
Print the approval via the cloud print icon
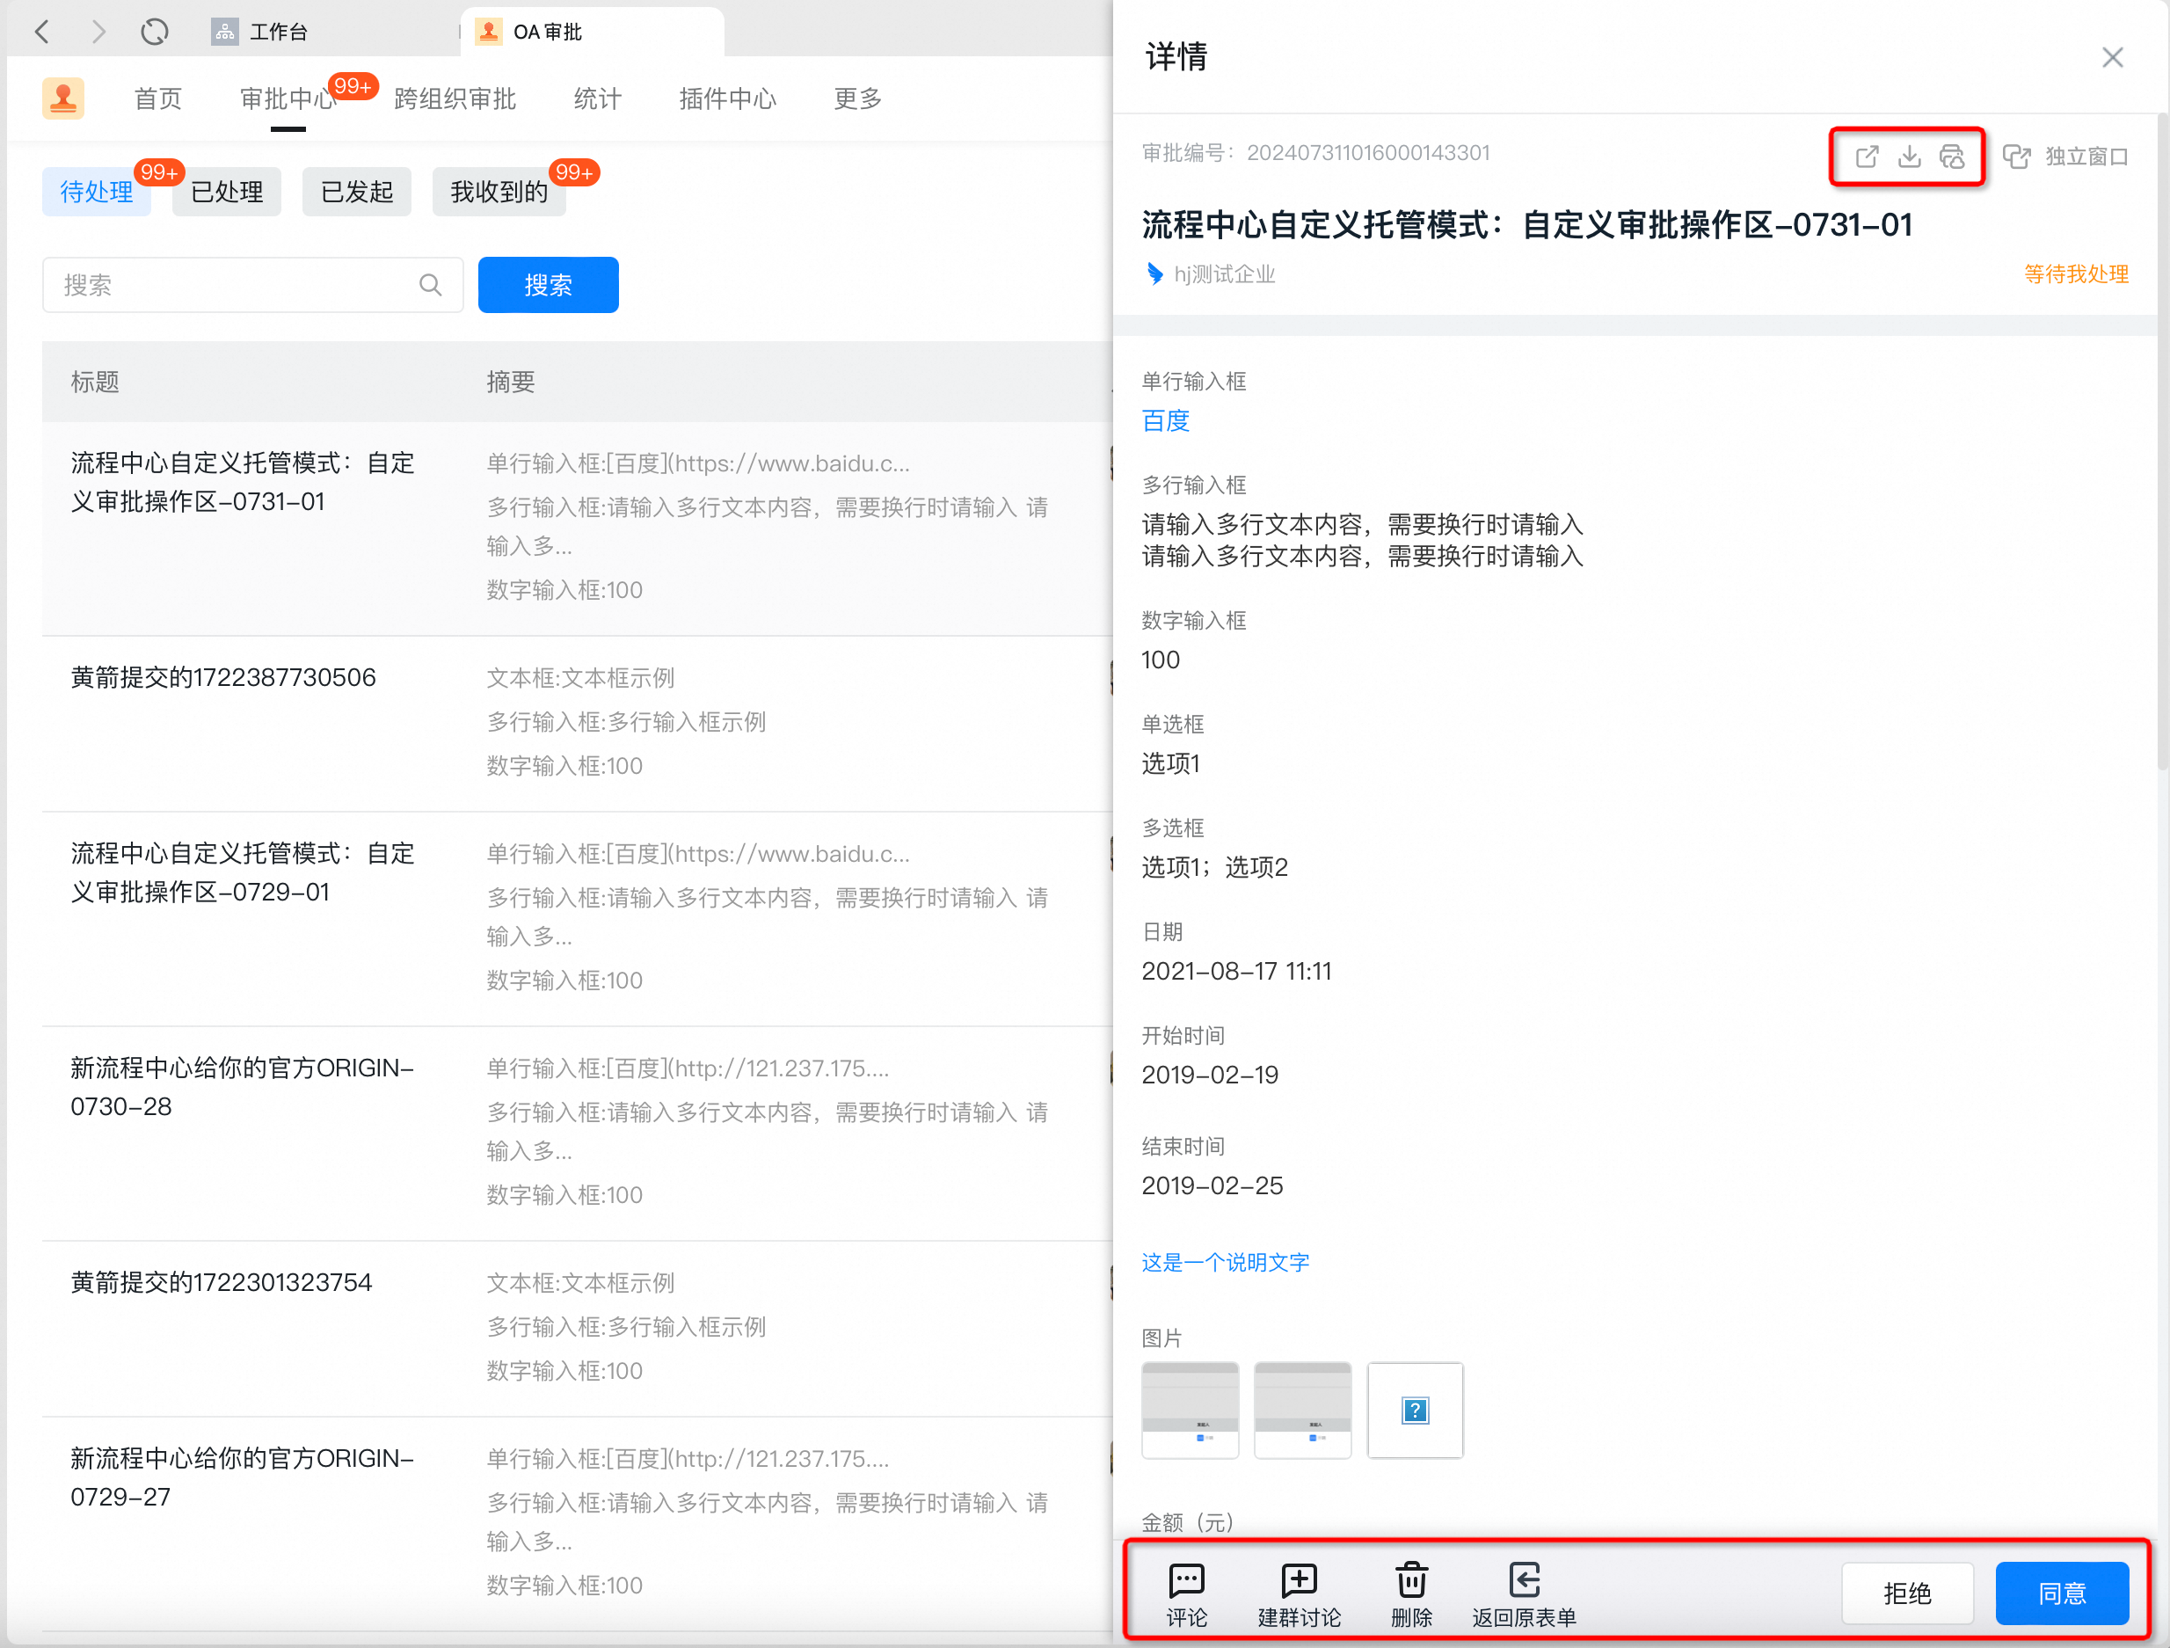(x=1953, y=157)
